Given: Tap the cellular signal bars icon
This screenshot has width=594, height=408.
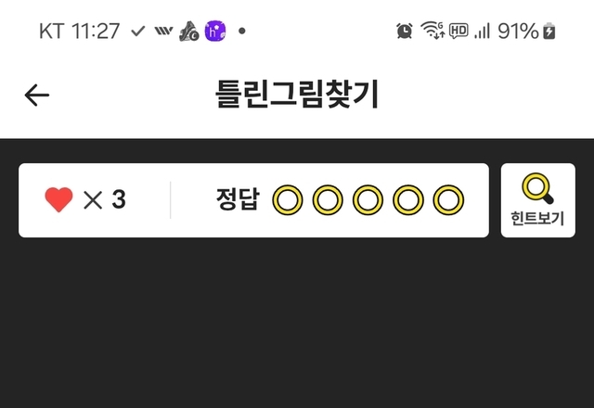Looking at the screenshot, I should pos(483,31).
